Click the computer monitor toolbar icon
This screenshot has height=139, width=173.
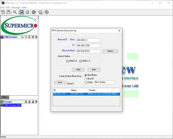21,12
